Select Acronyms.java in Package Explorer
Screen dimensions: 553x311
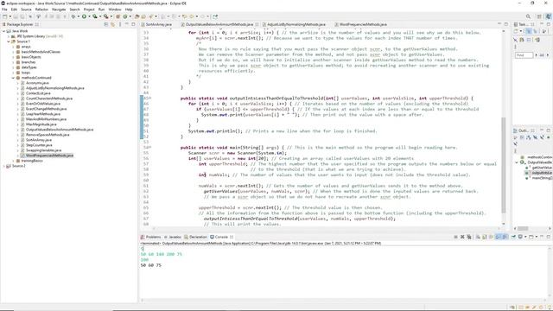[37, 83]
